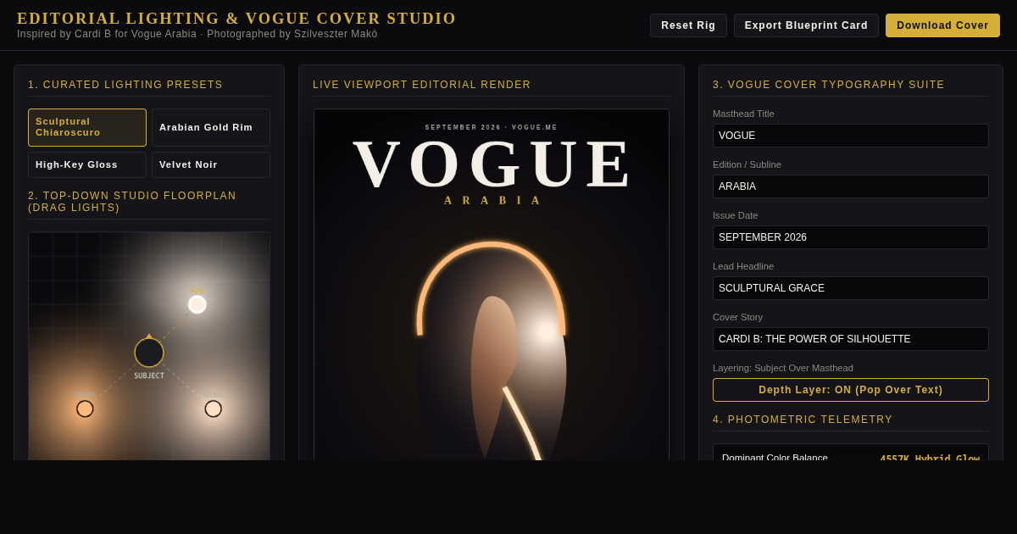Image resolution: width=1017 pixels, height=534 pixels.
Task: Choose High-Key Gloss lighting preset
Action: [x=87, y=164]
